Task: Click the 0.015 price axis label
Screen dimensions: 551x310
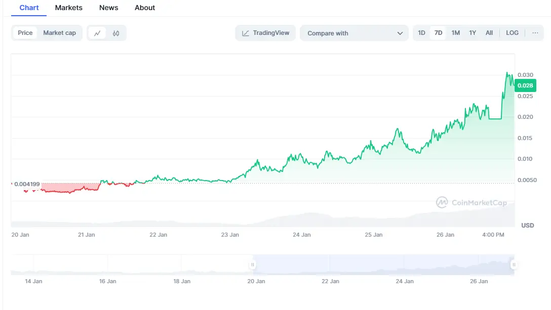Action: pyautogui.click(x=525, y=138)
